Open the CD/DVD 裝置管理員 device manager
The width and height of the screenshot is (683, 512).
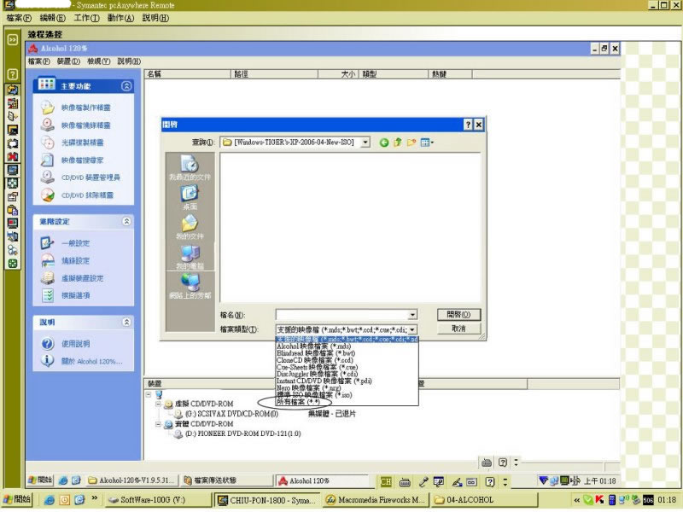[x=90, y=177]
